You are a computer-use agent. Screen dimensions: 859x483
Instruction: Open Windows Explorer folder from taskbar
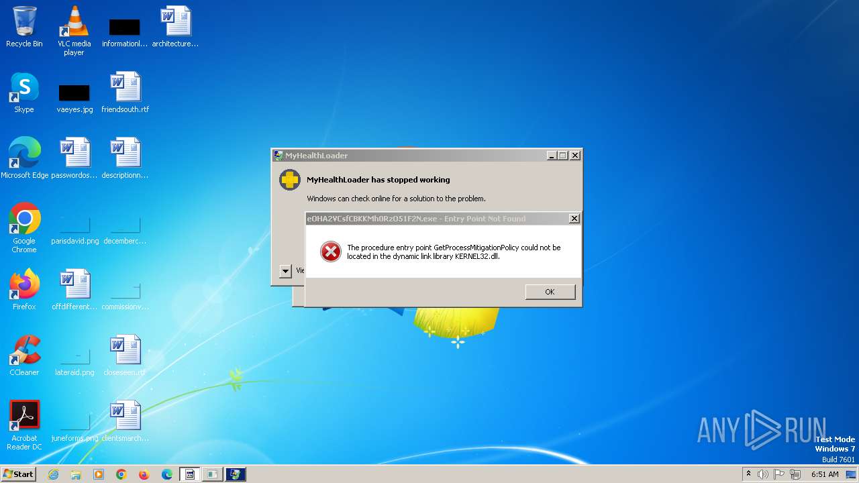pyautogui.click(x=76, y=474)
